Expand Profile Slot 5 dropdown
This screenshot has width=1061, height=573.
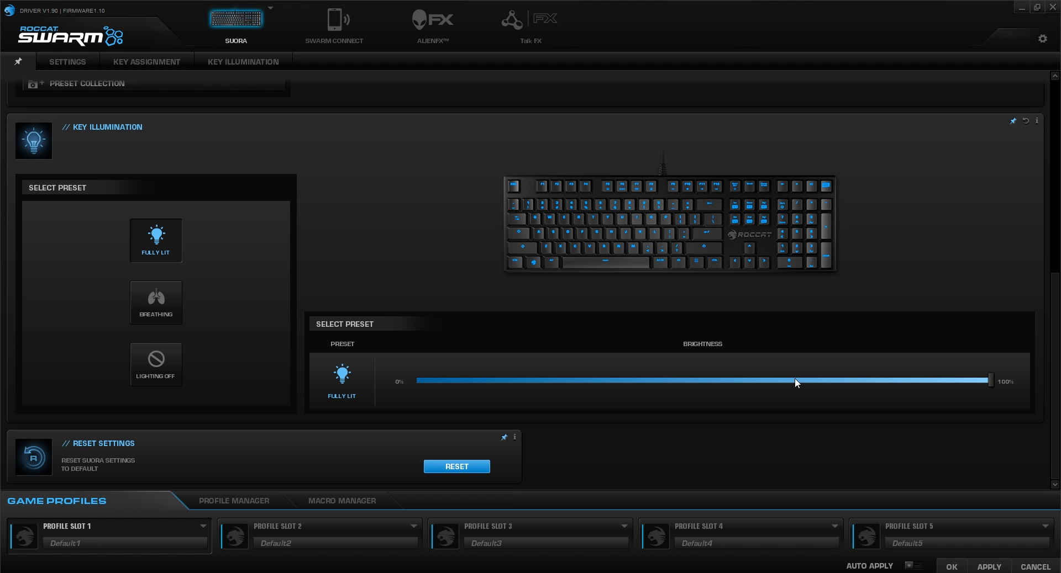(x=1045, y=526)
